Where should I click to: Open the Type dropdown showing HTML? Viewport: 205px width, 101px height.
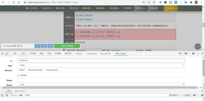101,65
